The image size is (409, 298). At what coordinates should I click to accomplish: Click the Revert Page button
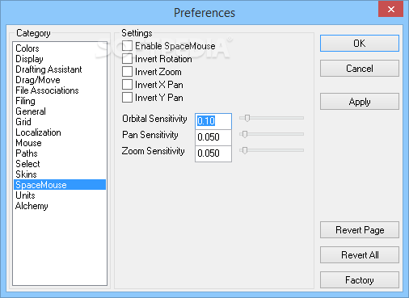click(360, 230)
